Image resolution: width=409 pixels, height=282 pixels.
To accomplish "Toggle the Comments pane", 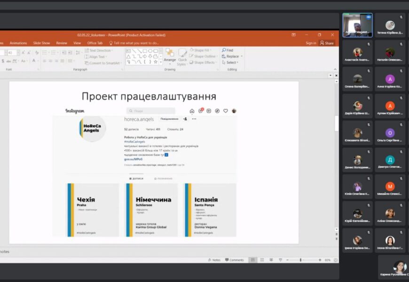I will (x=234, y=260).
